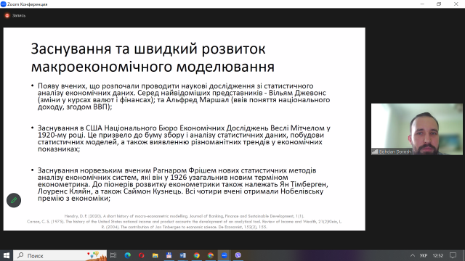Open Chrome icon next to Word icon
Screen dimensions: 465x261
coord(197,255)
